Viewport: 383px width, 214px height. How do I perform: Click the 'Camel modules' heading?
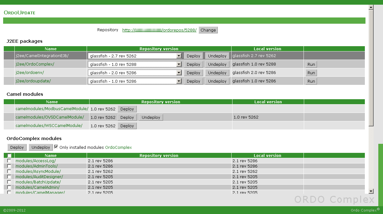[x=25, y=94]
